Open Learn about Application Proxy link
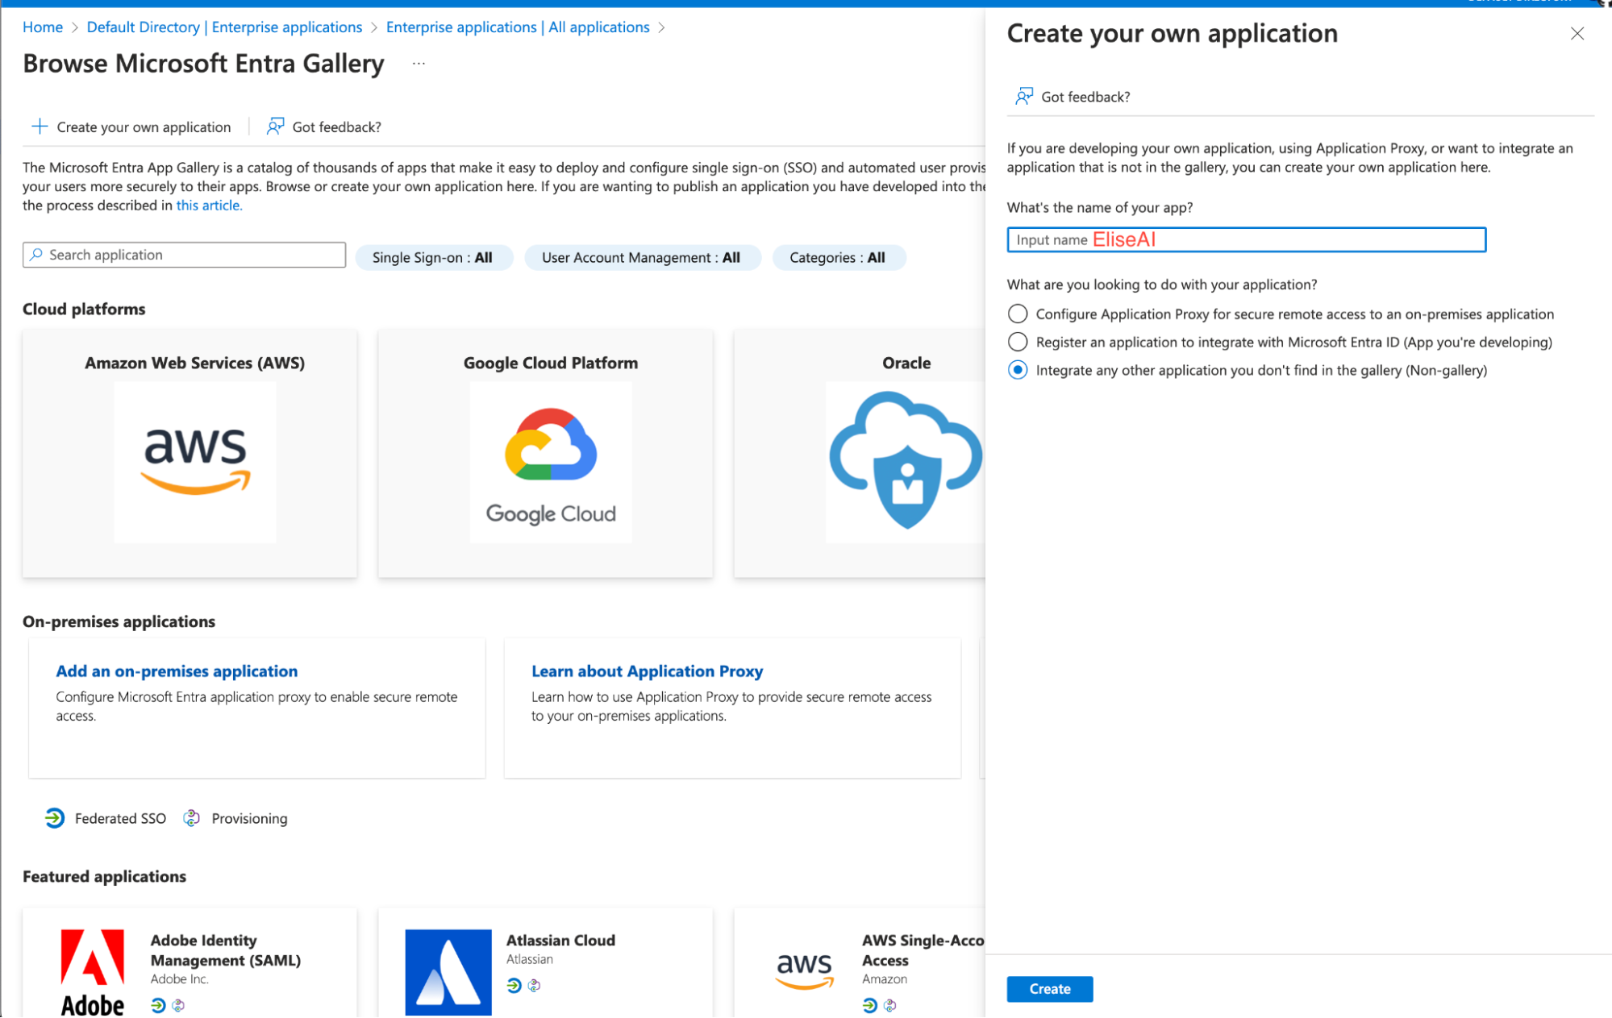The image size is (1612, 1018). [x=647, y=671]
